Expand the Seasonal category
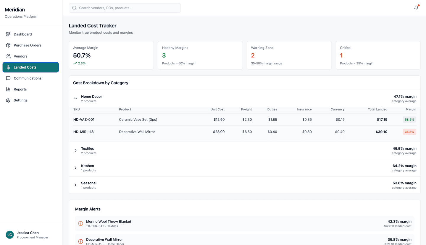The image size is (426, 245). point(75,185)
